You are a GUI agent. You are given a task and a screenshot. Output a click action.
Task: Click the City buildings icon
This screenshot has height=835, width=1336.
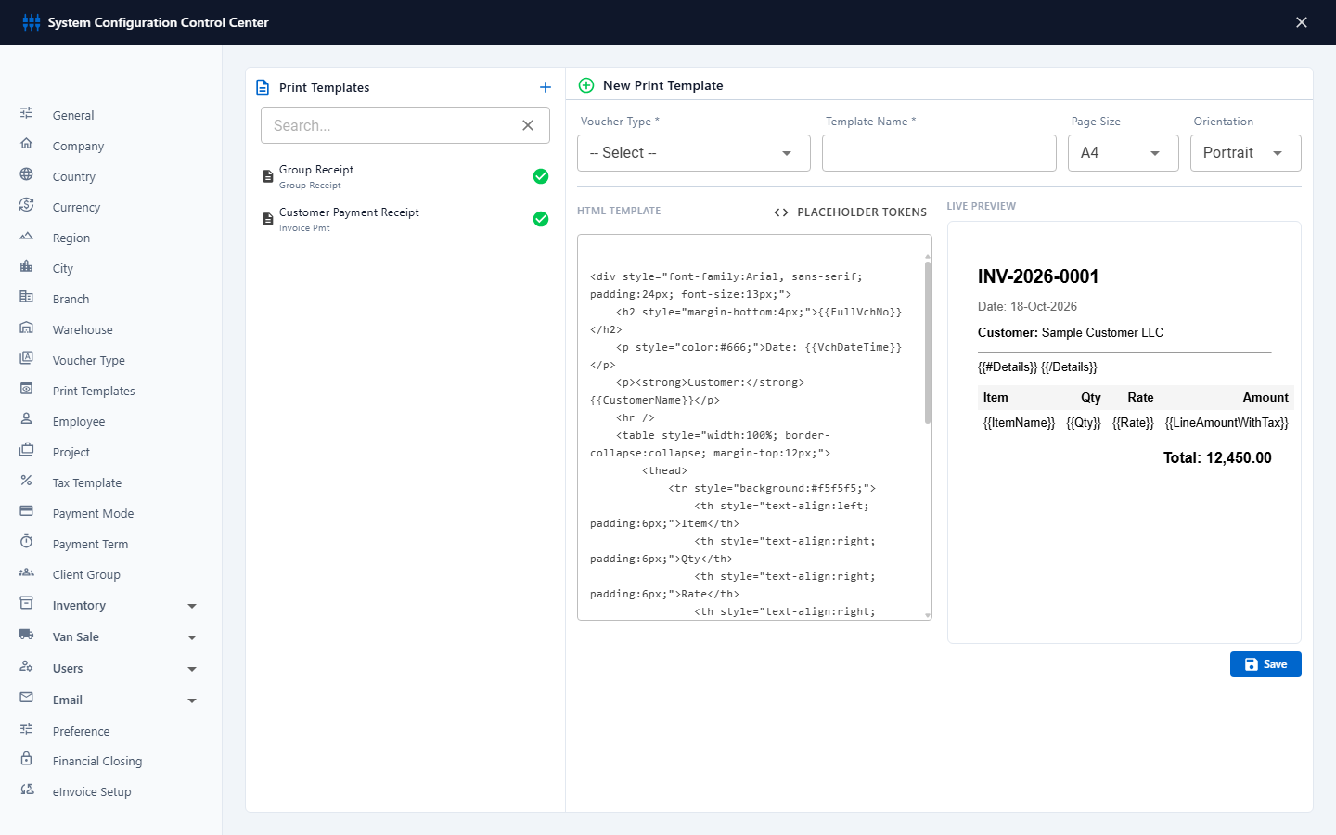tap(26, 266)
